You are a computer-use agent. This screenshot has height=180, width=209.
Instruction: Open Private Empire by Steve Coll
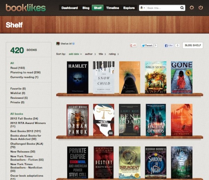coord(78,163)
